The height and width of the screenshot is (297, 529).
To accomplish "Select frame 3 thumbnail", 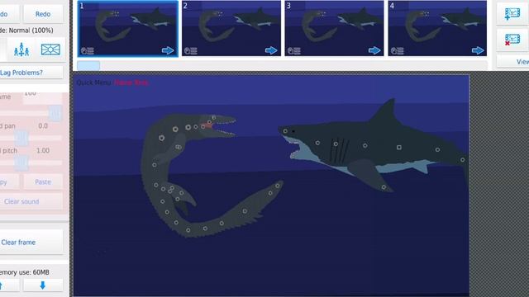I will (334, 29).
